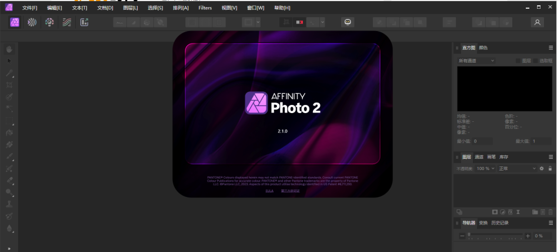Enable the 图层 checkbox in Histogram panel
The image size is (557, 252).
tap(518, 61)
